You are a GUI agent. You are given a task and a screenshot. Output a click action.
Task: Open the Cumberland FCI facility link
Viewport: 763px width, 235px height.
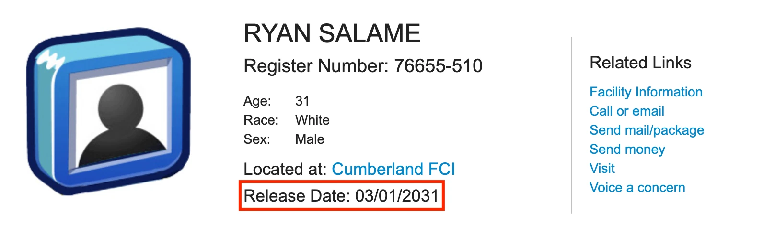coord(393,169)
